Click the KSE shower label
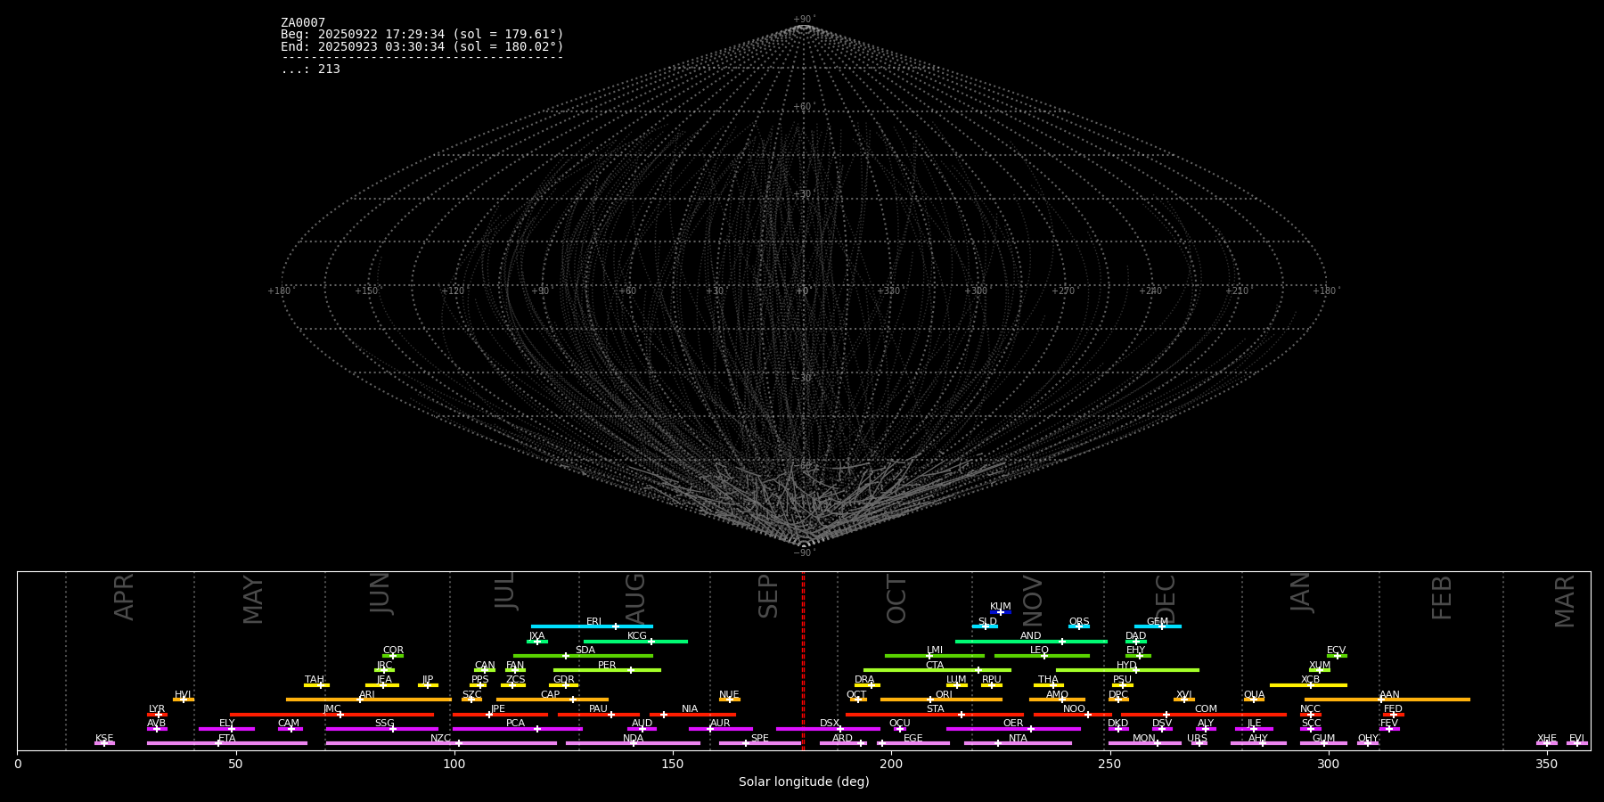This screenshot has height=802, width=1604. 104,739
